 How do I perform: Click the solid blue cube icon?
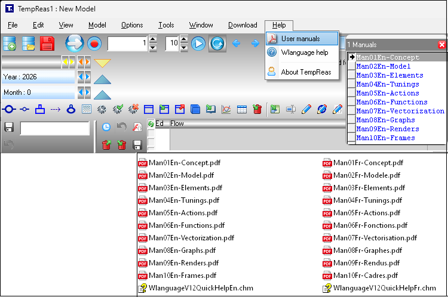(195, 109)
